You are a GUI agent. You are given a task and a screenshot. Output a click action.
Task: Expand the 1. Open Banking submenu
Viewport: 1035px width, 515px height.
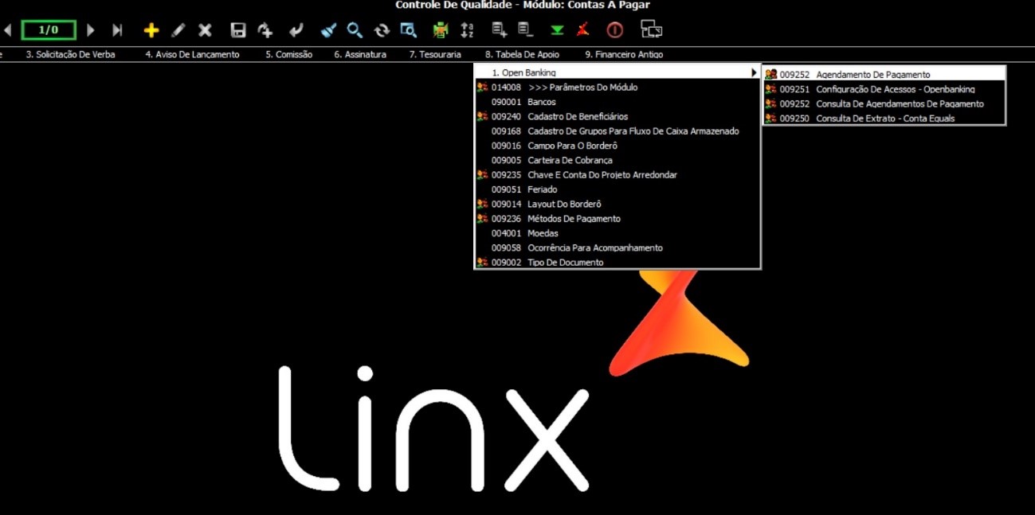617,73
